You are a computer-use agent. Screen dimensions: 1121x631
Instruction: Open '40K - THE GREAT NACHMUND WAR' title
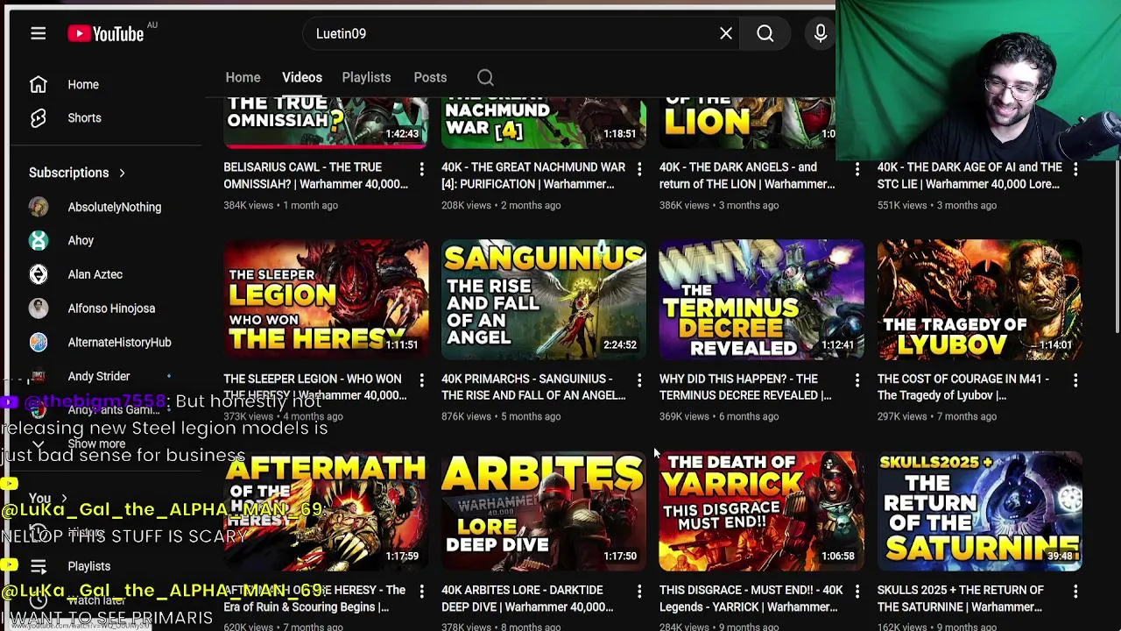(x=533, y=175)
